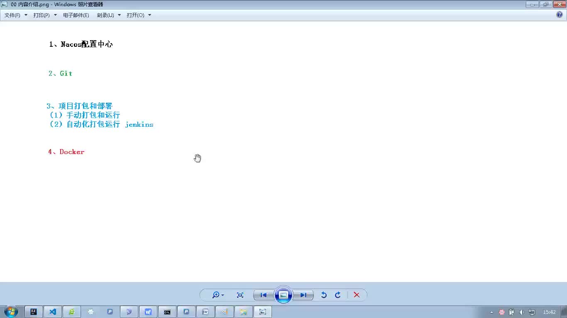
Task: Open the volume speaker tray icon
Action: (522, 312)
